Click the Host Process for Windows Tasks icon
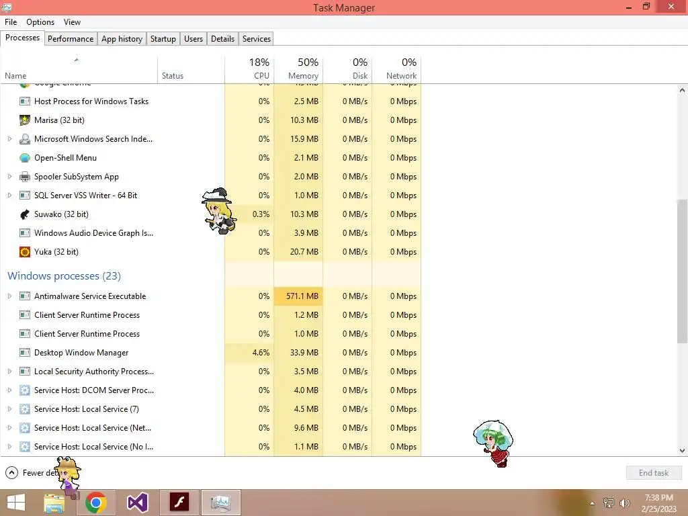 tap(25, 101)
